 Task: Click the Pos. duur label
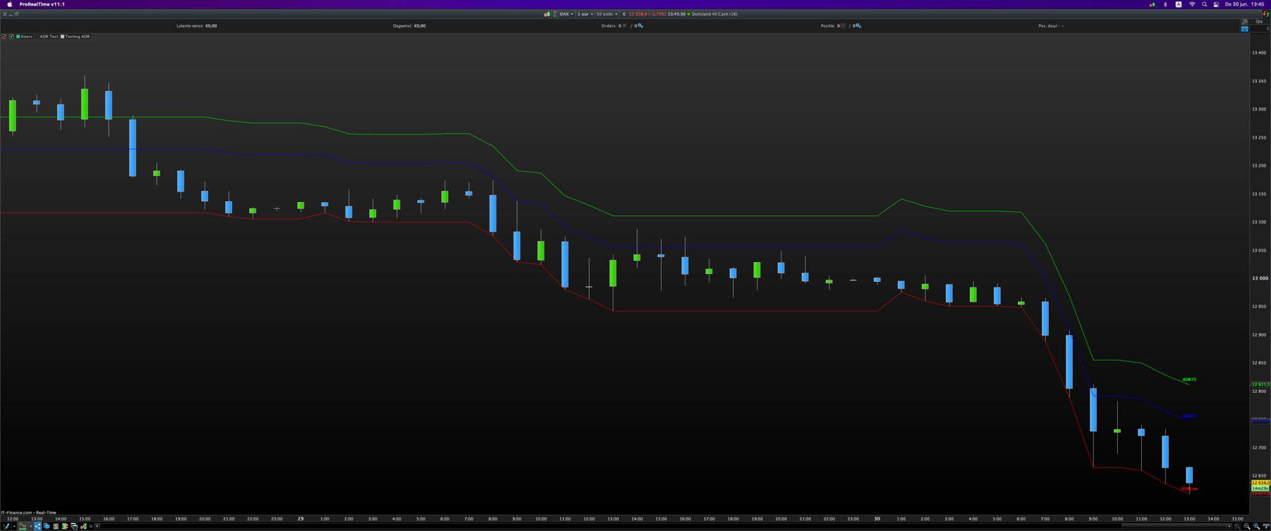click(1048, 26)
